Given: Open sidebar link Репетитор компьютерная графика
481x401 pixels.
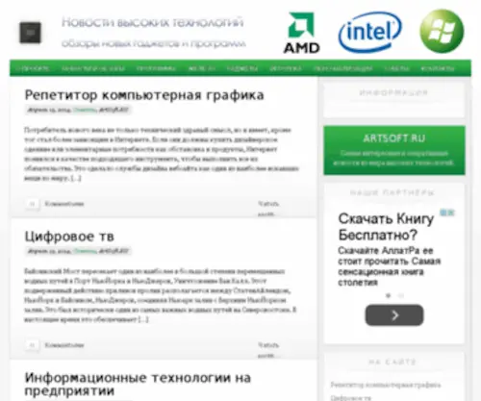Looking at the screenshot, I should click(x=386, y=385).
